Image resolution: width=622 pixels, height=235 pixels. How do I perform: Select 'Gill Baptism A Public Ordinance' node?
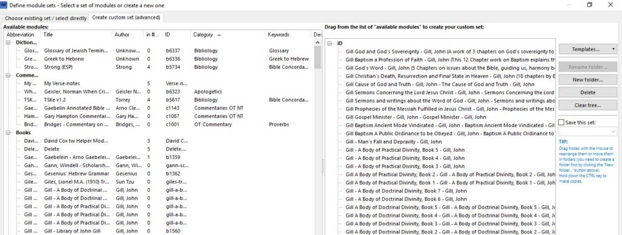450,134
